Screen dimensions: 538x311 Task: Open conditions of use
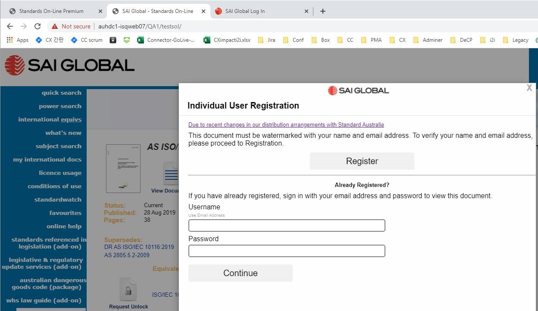[54, 187]
